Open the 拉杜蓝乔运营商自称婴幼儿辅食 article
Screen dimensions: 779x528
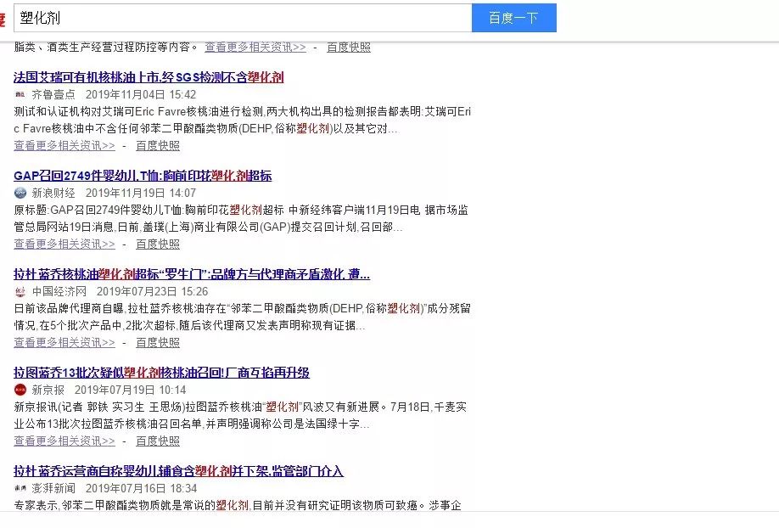(178, 471)
